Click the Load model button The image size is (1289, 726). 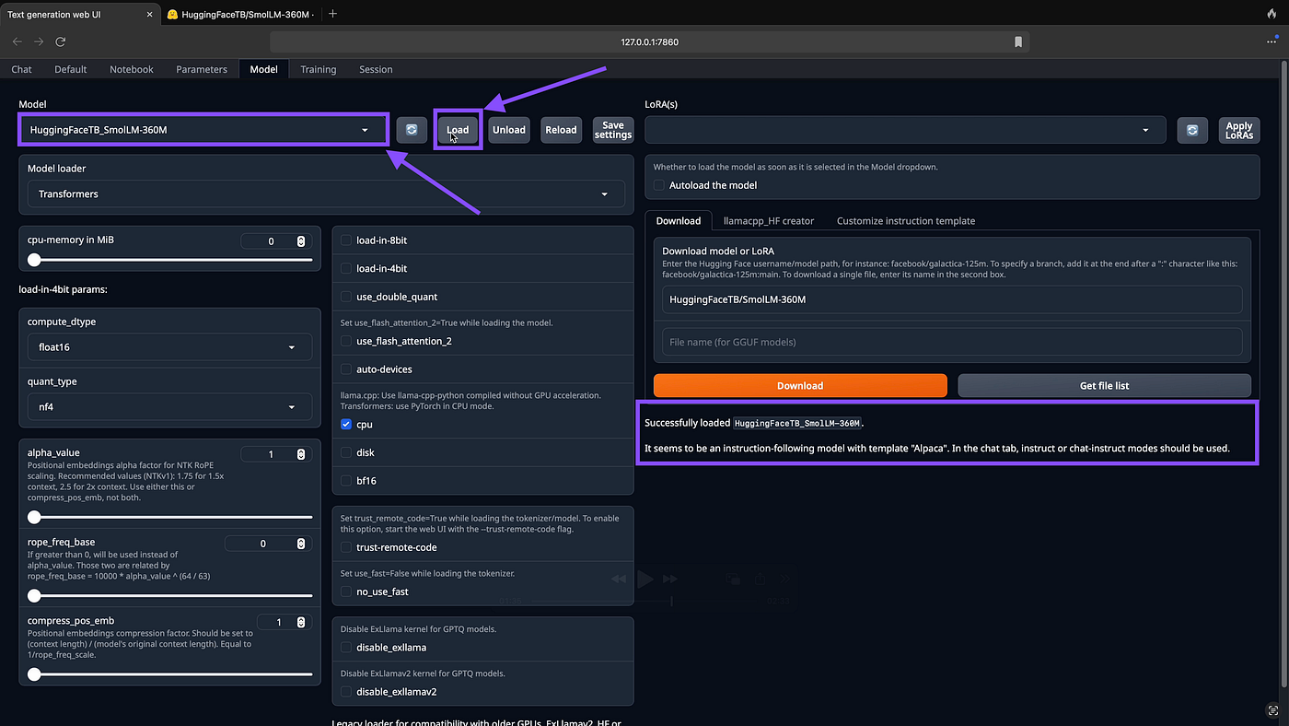pos(458,130)
